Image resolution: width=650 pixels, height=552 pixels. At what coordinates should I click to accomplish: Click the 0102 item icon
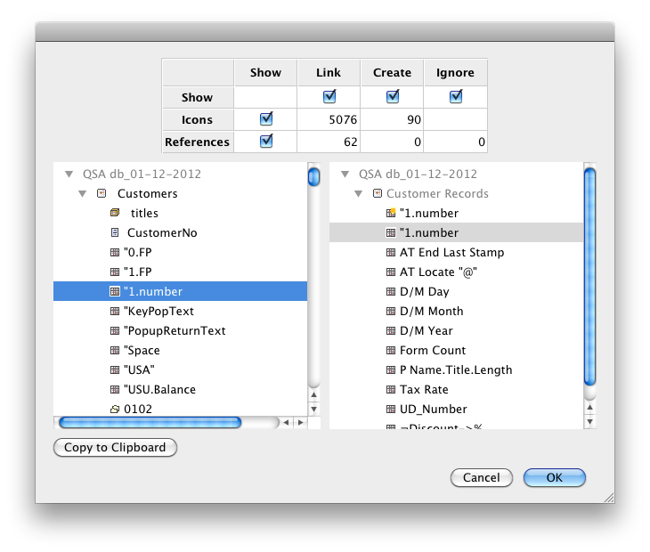click(x=115, y=410)
